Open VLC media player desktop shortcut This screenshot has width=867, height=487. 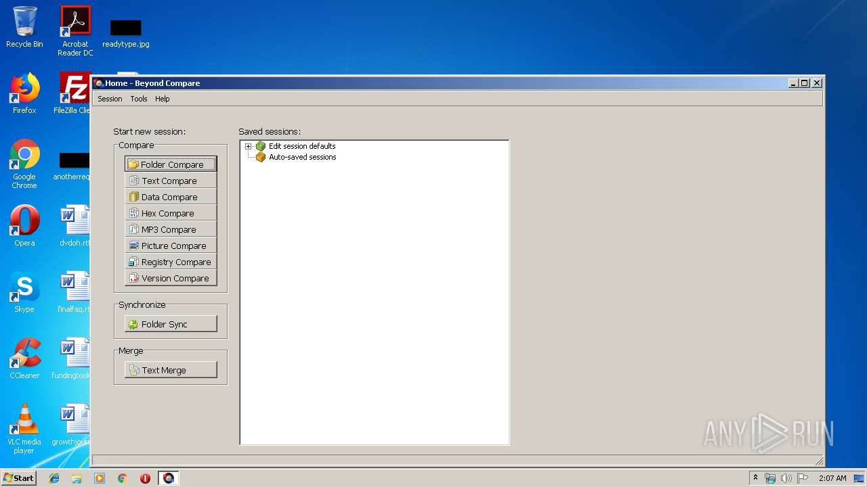click(x=24, y=428)
